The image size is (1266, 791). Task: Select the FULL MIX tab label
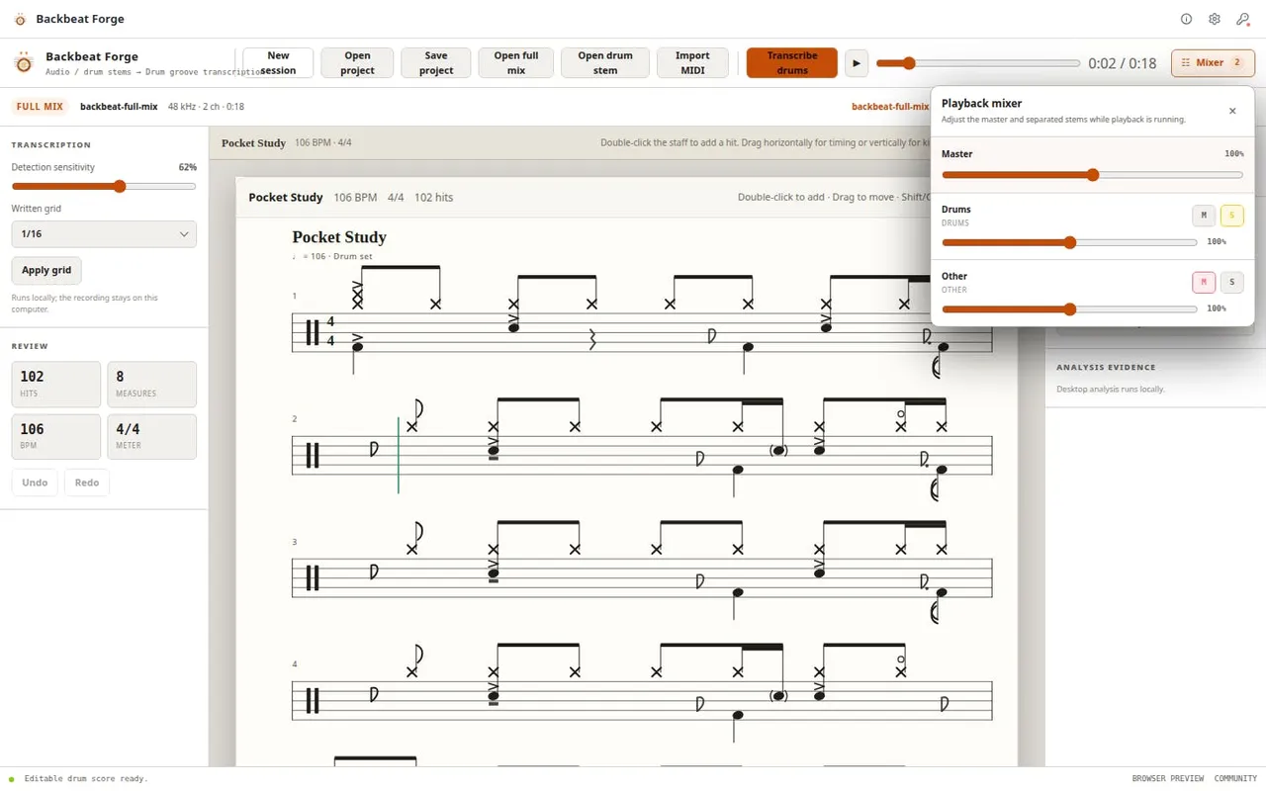[40, 107]
